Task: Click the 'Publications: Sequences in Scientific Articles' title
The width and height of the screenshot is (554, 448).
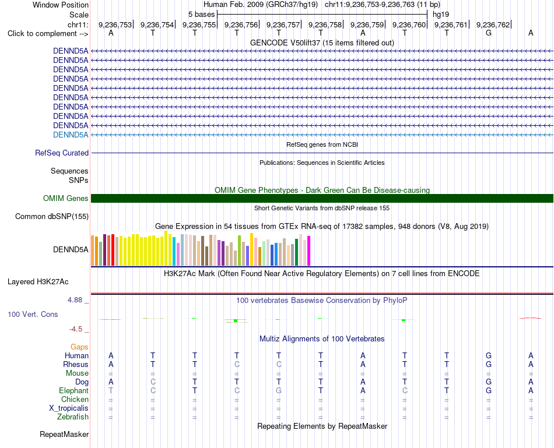Action: (x=322, y=163)
